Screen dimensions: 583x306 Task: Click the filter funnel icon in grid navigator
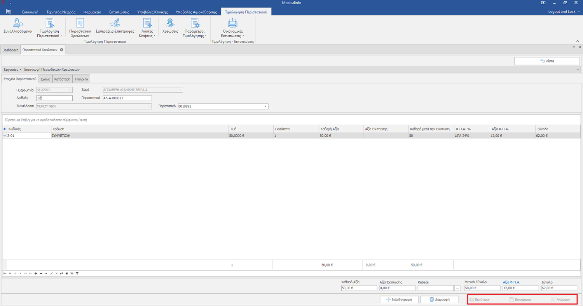pos(77,274)
